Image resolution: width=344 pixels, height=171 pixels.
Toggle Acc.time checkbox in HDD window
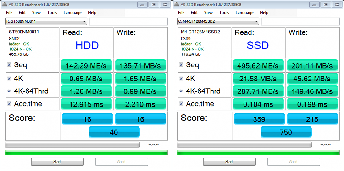[x=9, y=104]
